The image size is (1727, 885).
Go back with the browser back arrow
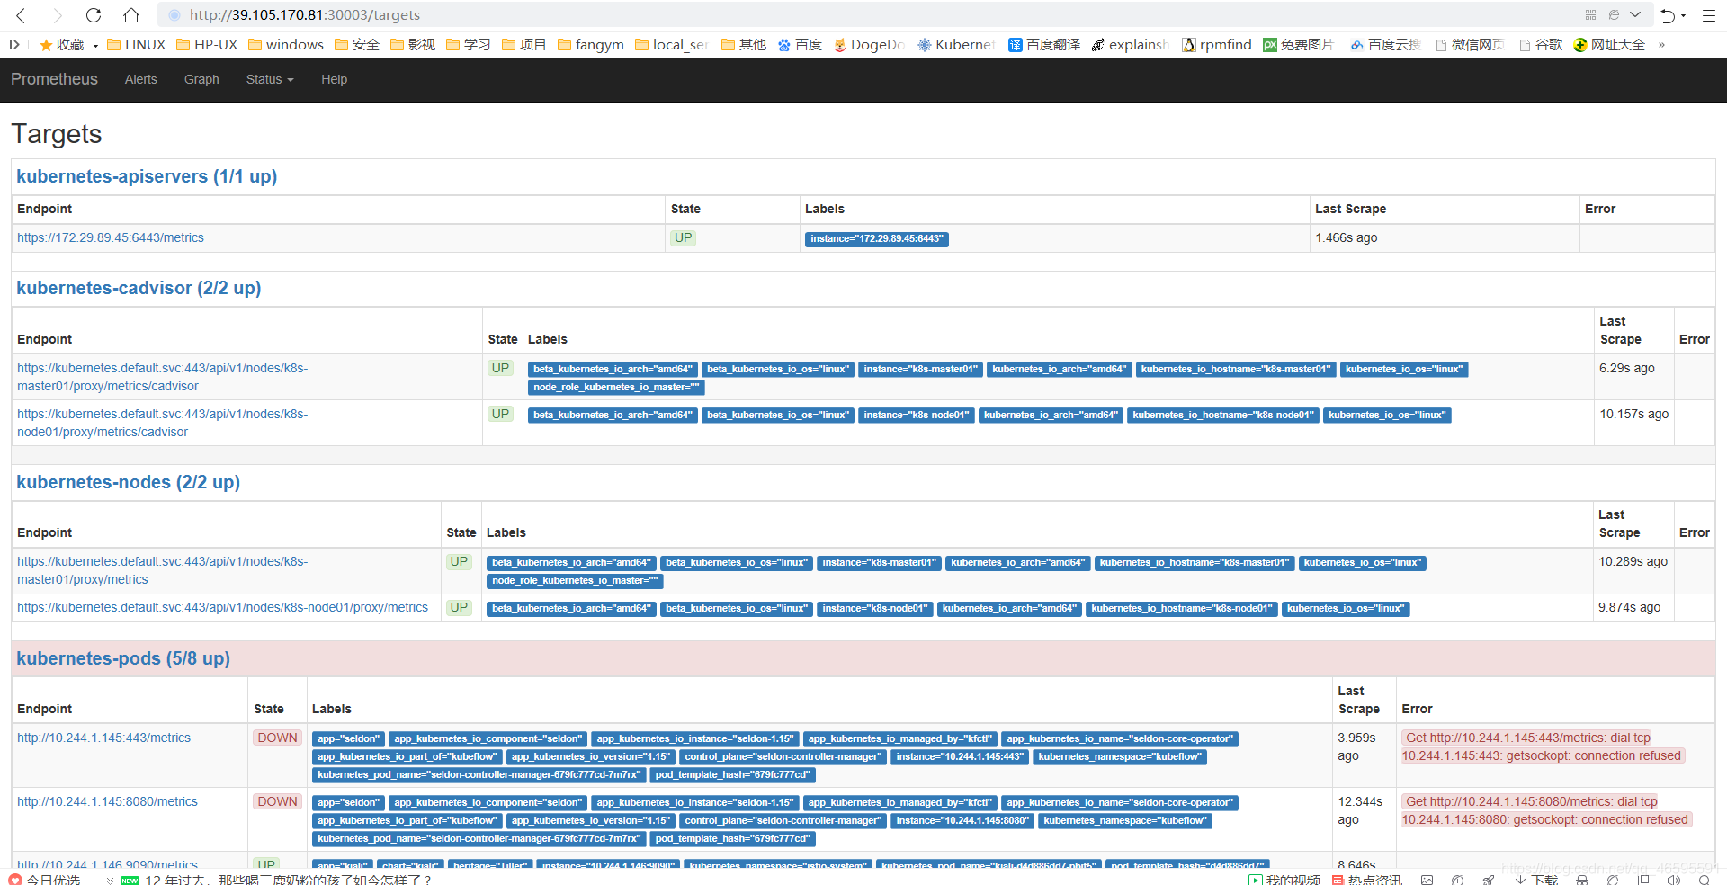(21, 15)
